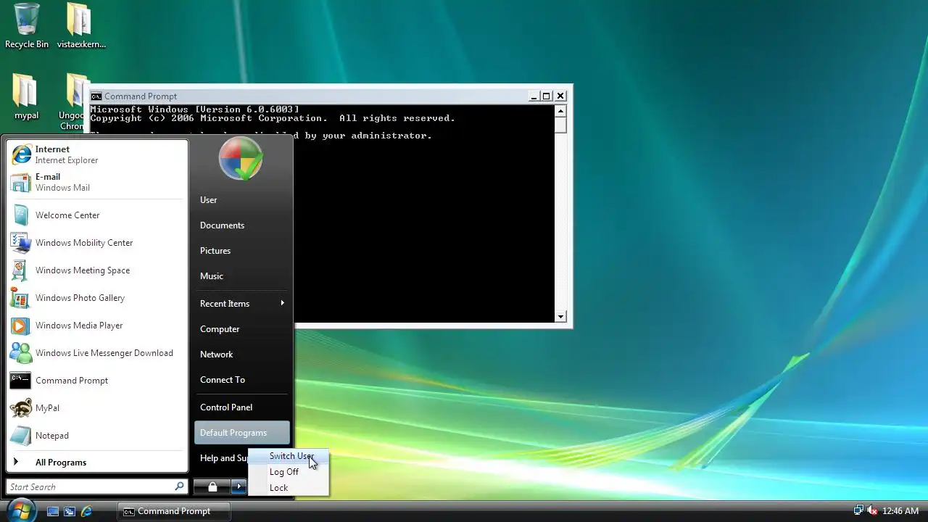Image resolution: width=928 pixels, height=522 pixels.
Task: Open Windows Mobility Center icon
Action: (x=21, y=243)
